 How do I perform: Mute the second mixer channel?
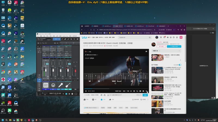click(52, 62)
